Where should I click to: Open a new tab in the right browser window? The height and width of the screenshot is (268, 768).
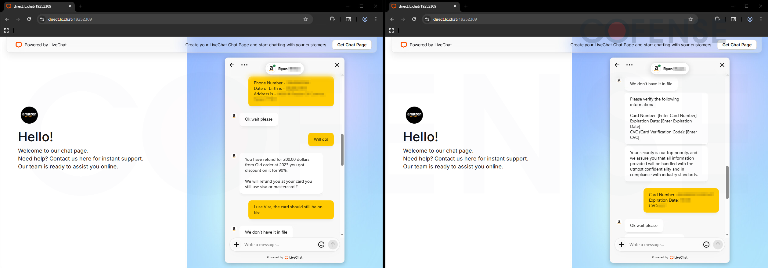pos(466,6)
